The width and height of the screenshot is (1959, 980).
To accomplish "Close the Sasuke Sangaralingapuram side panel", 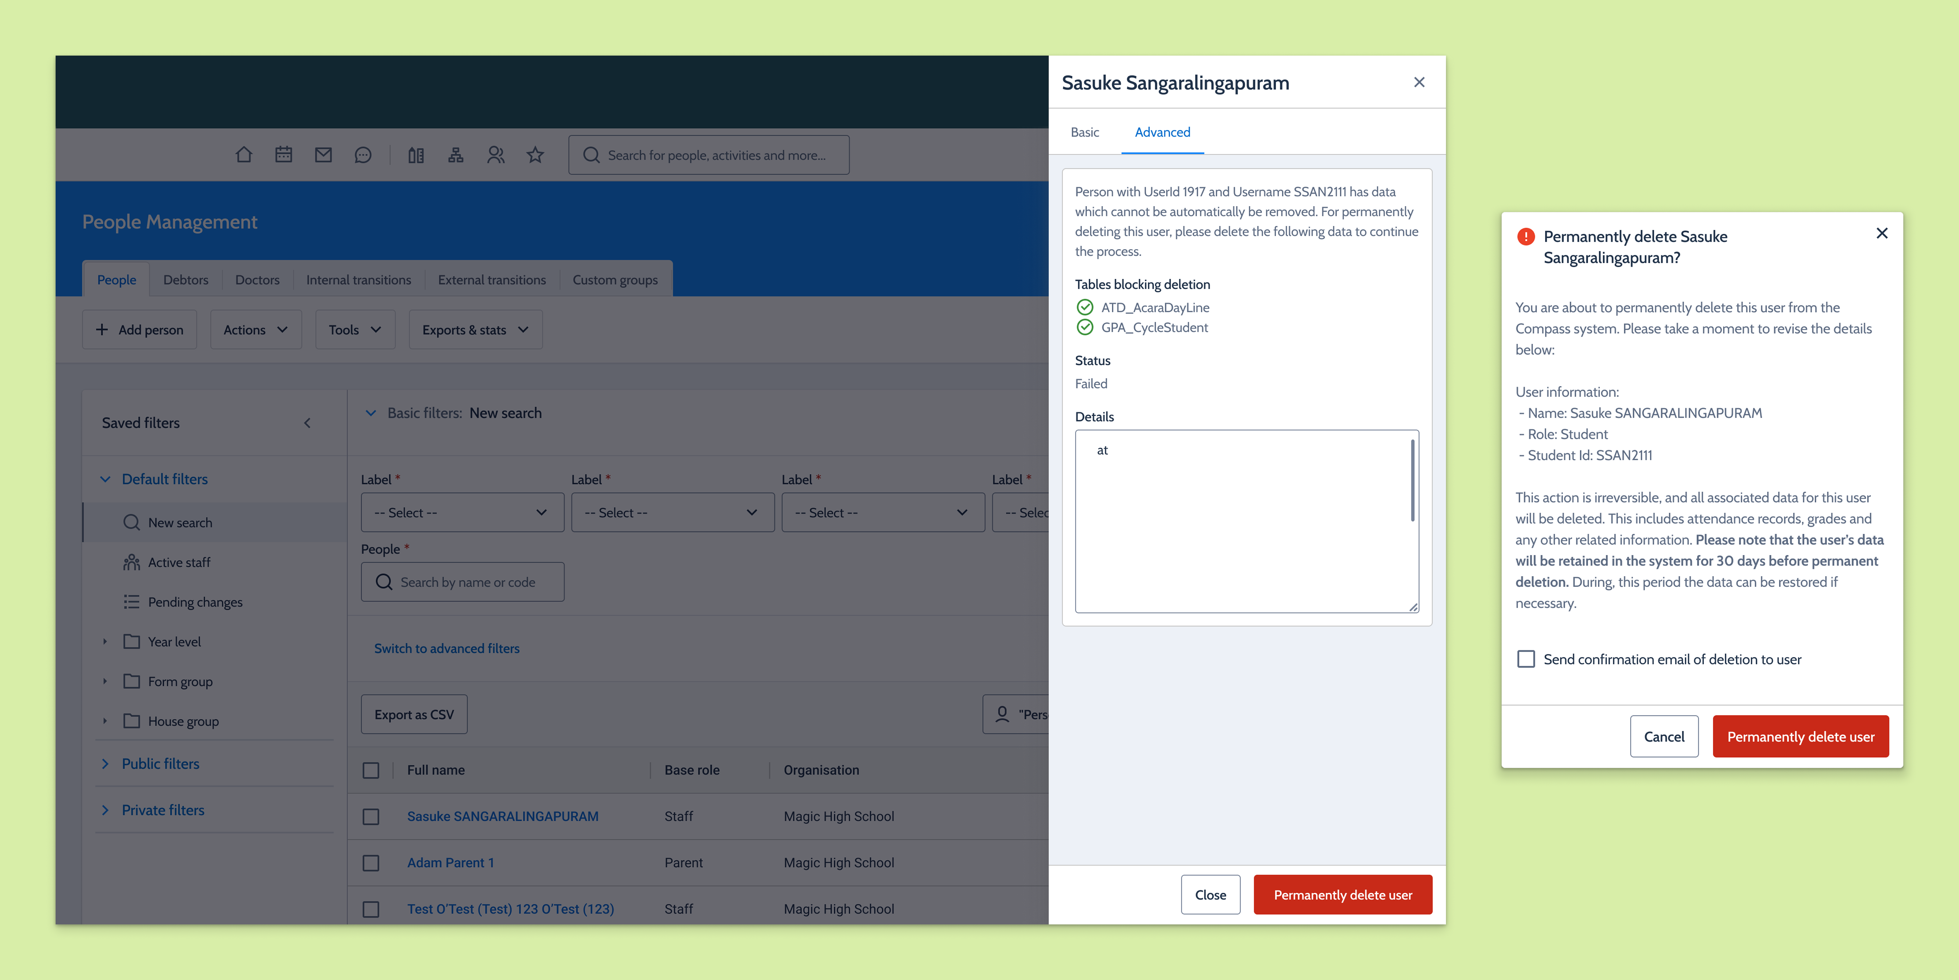I will coord(1419,82).
